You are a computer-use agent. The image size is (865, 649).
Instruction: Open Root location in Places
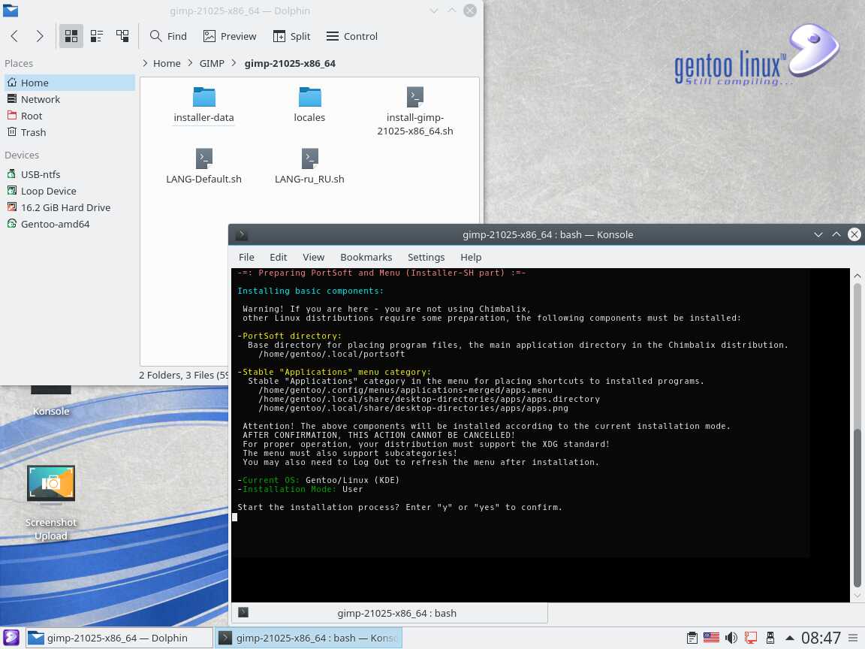click(70, 116)
